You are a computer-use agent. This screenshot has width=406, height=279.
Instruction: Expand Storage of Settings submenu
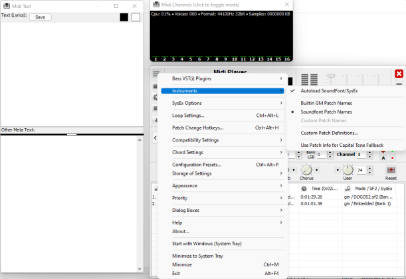click(x=223, y=173)
